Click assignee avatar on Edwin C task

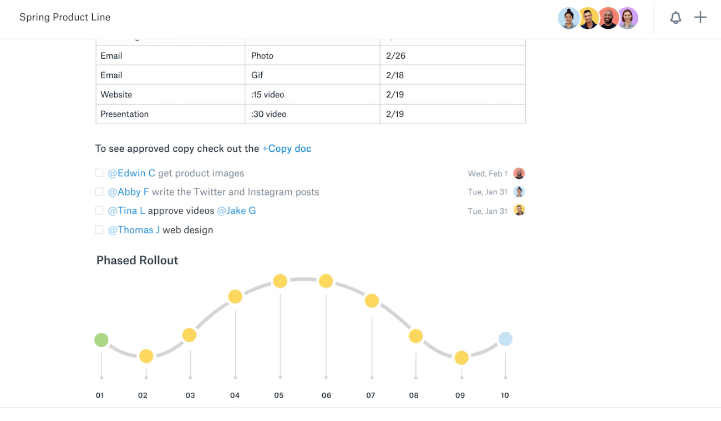tap(519, 173)
